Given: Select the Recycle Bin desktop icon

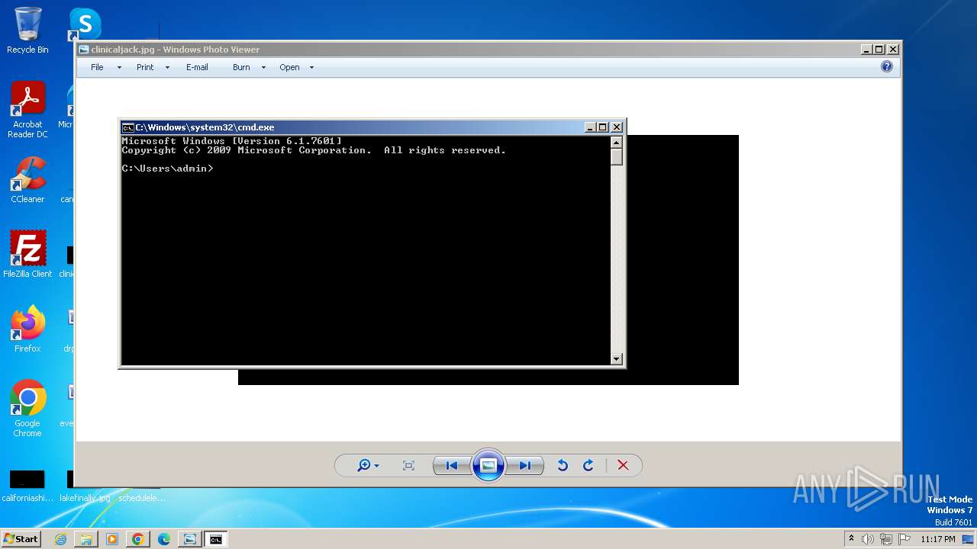Looking at the screenshot, I should tap(27, 30).
